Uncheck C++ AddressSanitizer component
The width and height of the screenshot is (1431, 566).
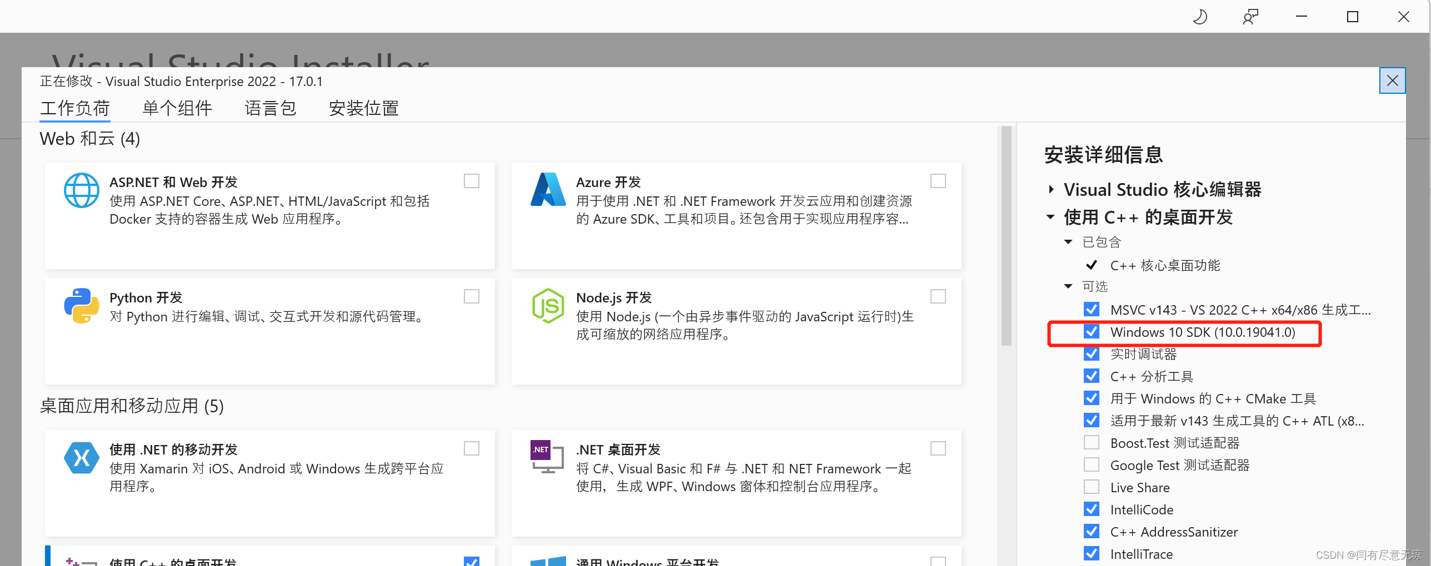pos(1091,531)
